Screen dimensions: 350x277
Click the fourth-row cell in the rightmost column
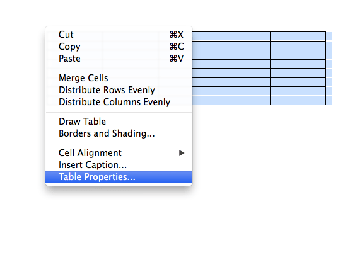[298, 64]
